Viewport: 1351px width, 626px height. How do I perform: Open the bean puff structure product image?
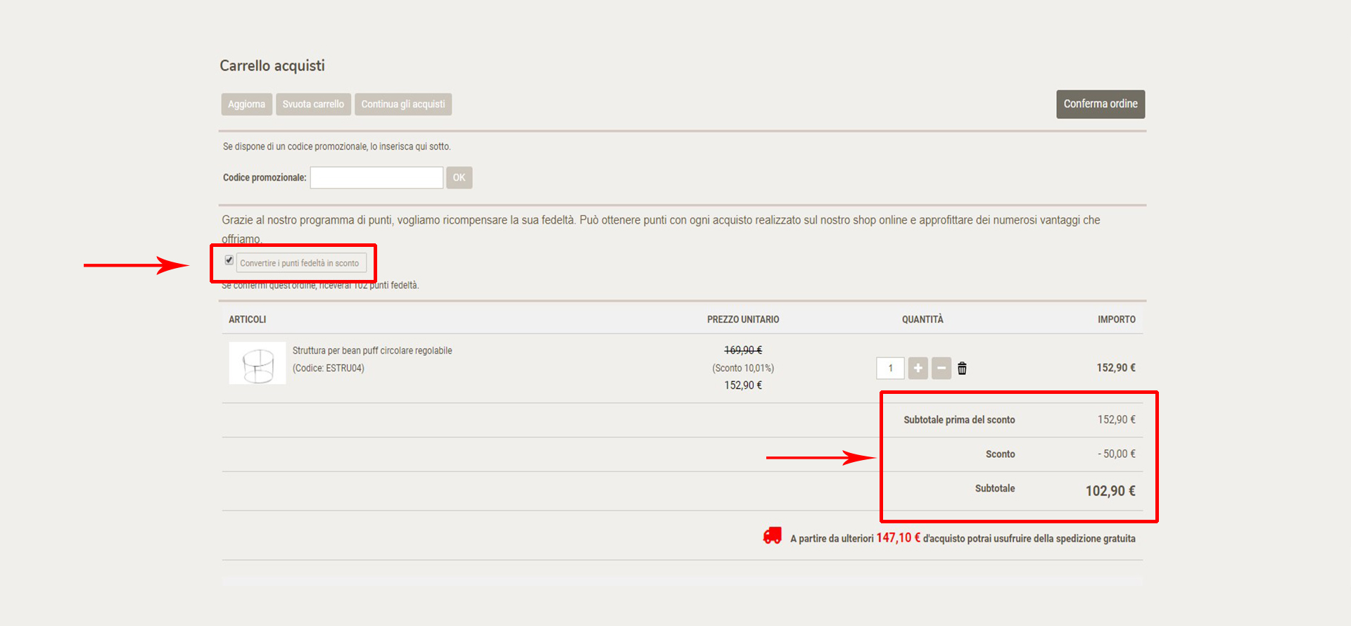[x=258, y=364]
